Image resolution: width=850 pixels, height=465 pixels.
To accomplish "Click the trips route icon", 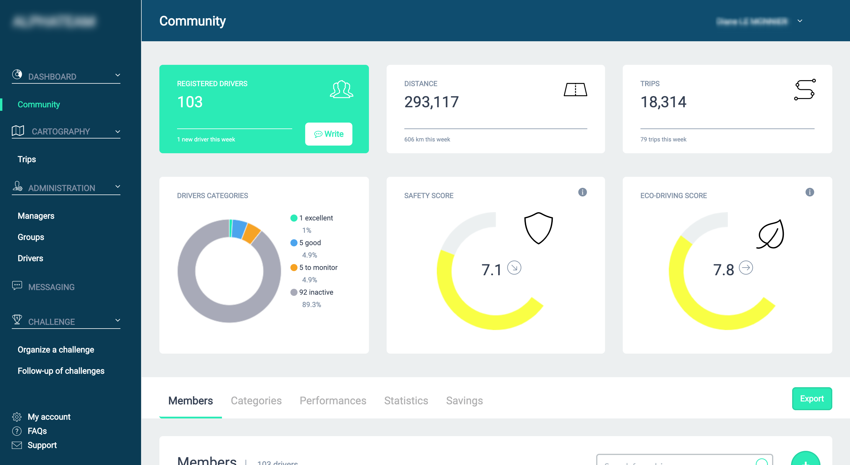I will pyautogui.click(x=805, y=90).
